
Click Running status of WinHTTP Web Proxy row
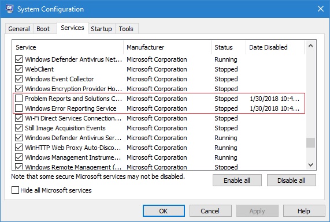click(226, 148)
